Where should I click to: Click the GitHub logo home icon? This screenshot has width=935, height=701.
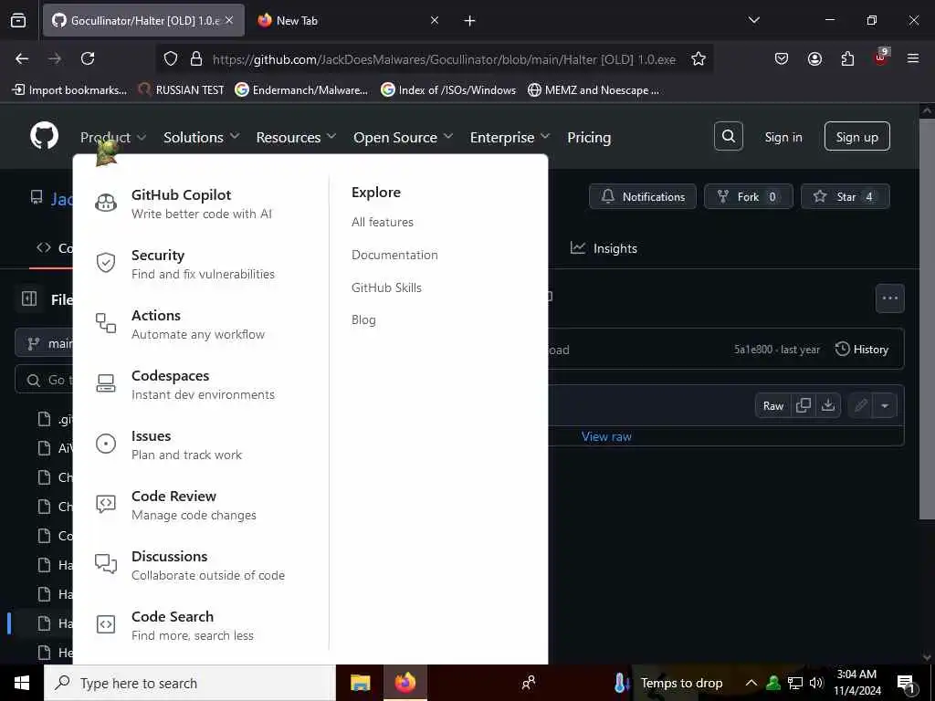click(44, 137)
